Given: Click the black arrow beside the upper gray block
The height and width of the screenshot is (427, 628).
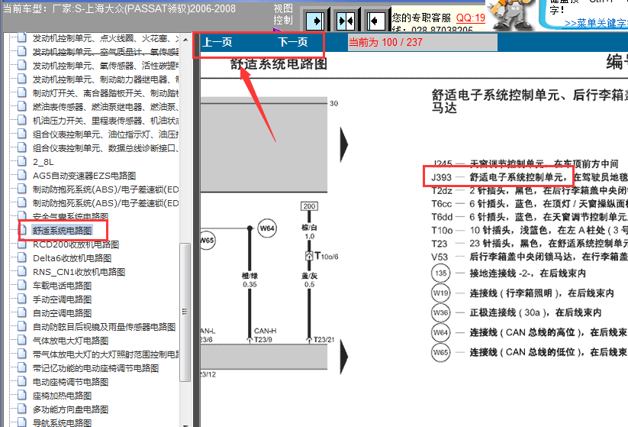Looking at the screenshot, I should pos(344,144).
